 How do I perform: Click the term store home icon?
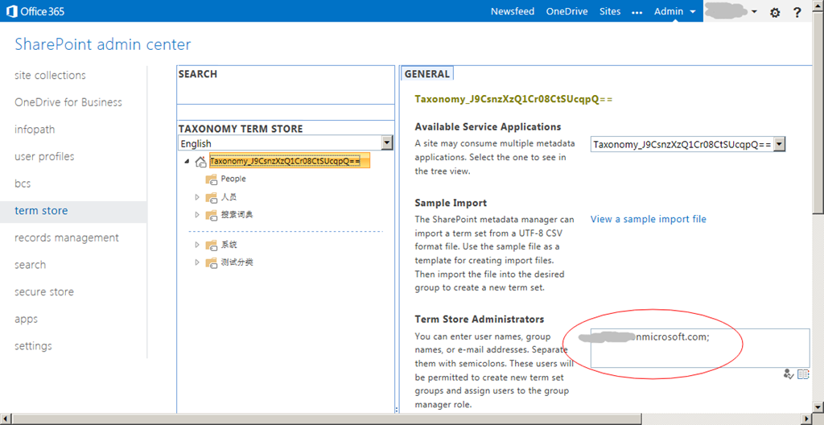[200, 162]
